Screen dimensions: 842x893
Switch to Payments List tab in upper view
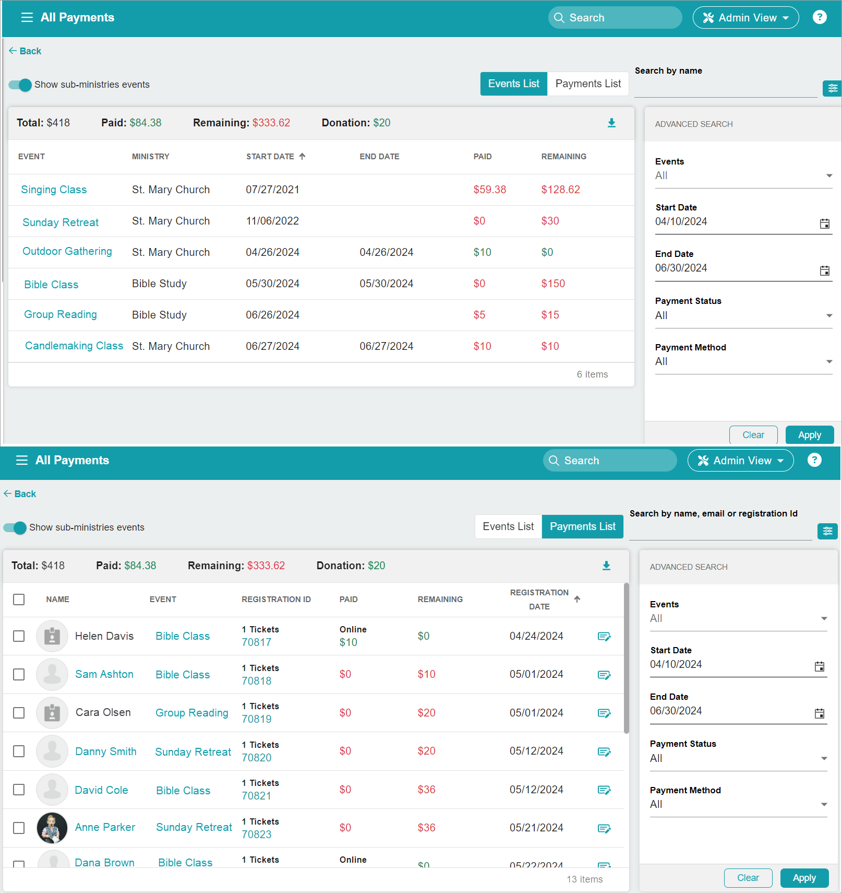coord(588,84)
